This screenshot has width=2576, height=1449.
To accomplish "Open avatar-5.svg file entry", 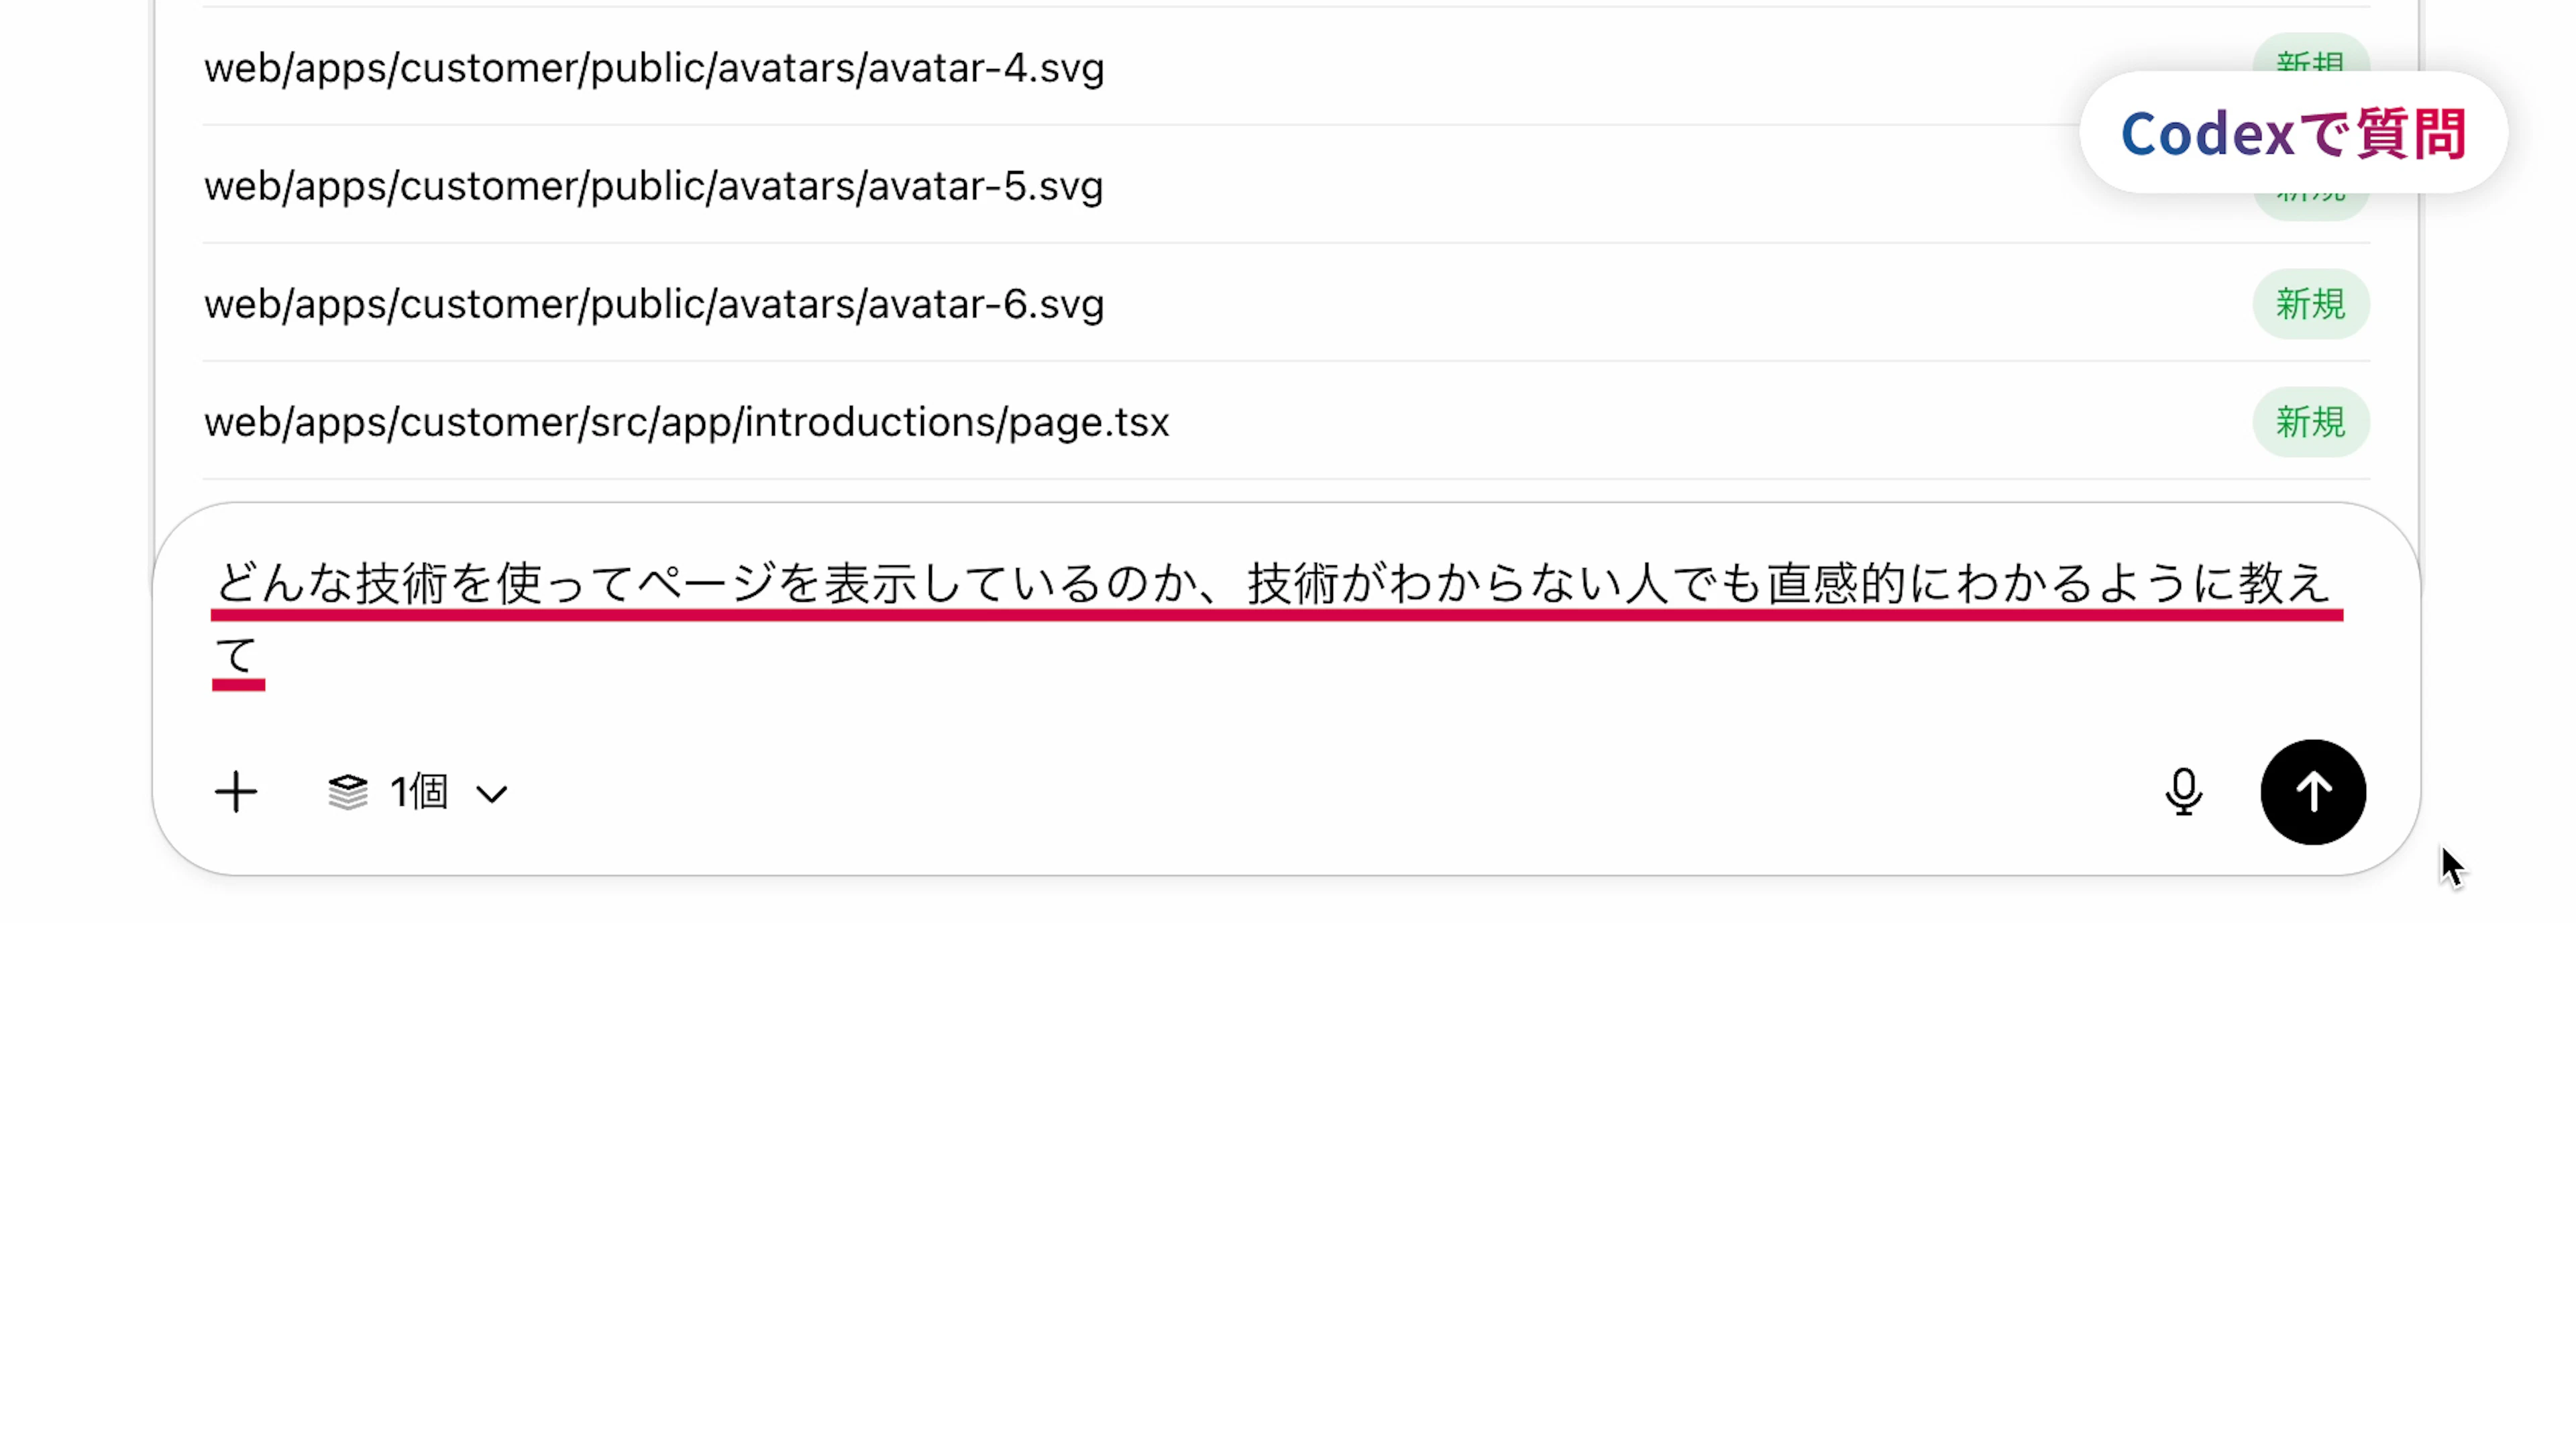I will 654,186.
